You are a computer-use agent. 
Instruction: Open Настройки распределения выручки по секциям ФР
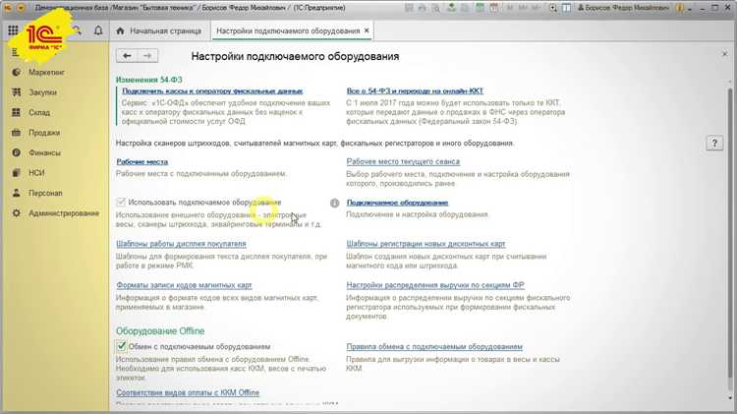(435, 285)
